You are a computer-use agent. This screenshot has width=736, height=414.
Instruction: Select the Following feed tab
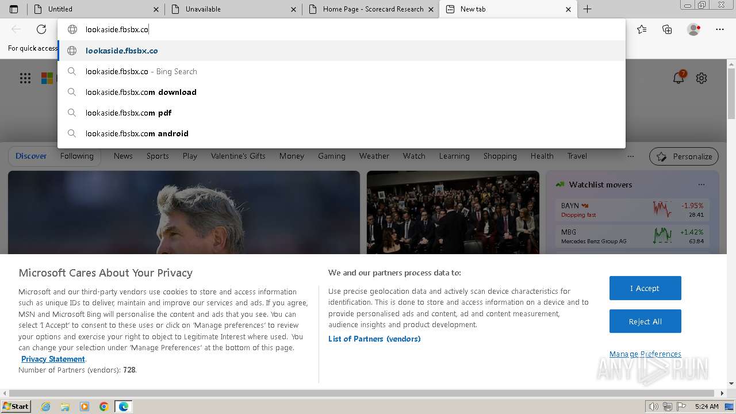click(x=76, y=156)
